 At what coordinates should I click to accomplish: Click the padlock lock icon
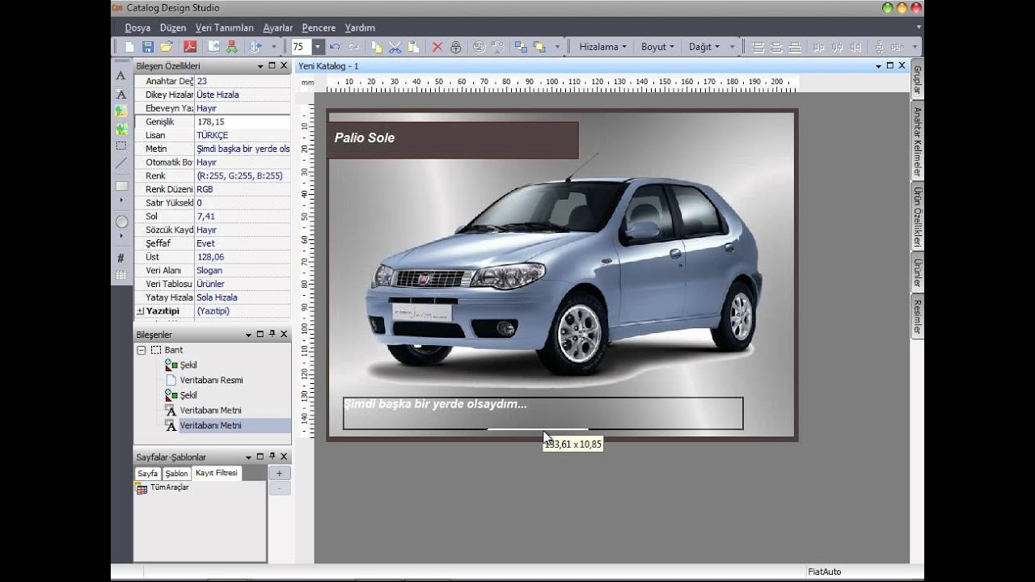(x=456, y=47)
